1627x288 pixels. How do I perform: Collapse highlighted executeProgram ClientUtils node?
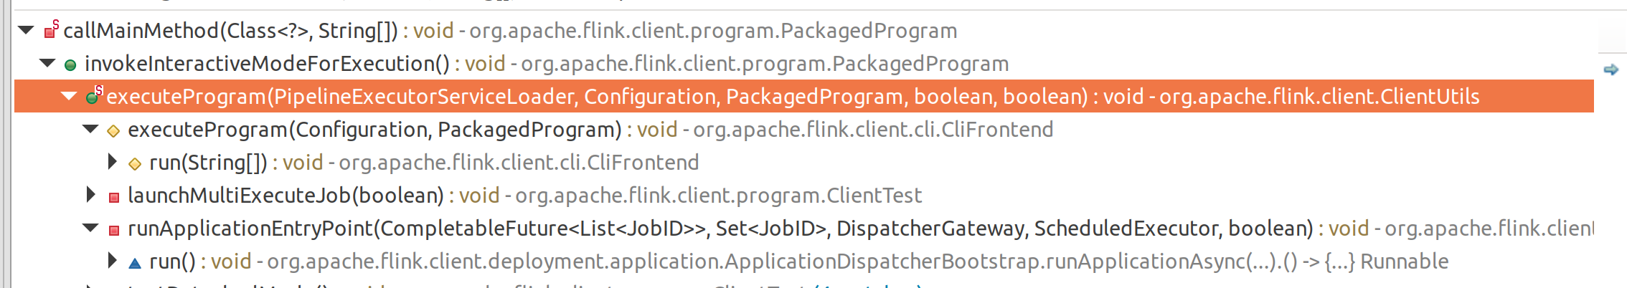coord(69,96)
